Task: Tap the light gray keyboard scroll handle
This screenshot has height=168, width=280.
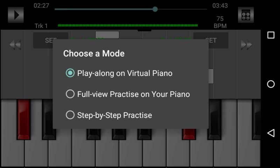Action: coord(107,35)
